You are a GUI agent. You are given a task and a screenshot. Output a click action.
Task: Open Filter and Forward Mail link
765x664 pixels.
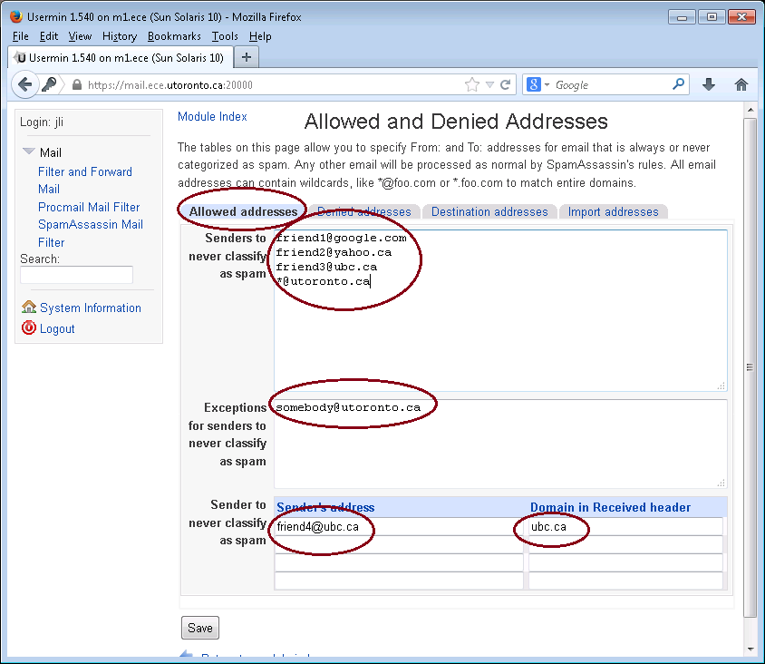tap(85, 181)
